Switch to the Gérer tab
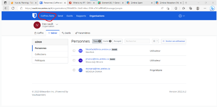 tap(53, 33)
